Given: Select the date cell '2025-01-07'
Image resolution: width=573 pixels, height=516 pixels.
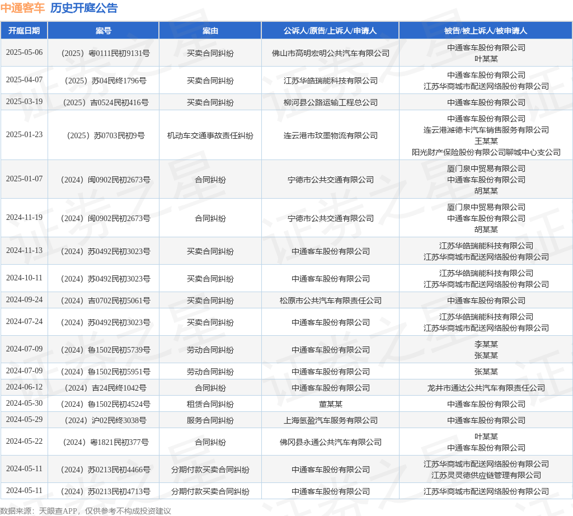Looking at the screenshot, I should pyautogui.click(x=24, y=179).
